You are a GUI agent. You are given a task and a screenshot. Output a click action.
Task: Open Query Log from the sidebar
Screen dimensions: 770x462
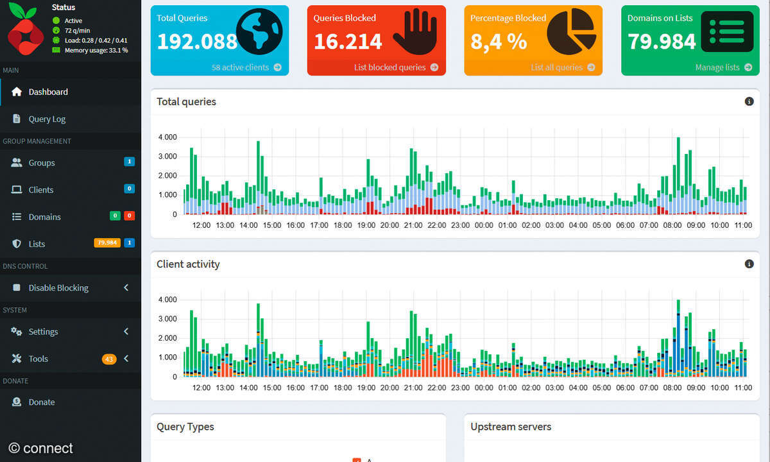click(x=47, y=119)
